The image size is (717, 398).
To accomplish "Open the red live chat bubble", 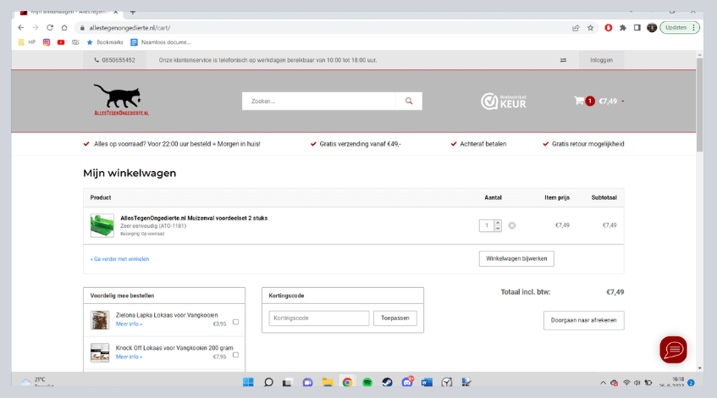I will coord(673,349).
